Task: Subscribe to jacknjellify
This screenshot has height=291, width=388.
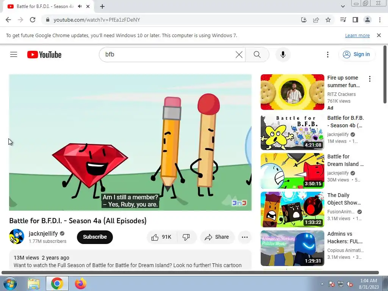Action: [95, 237]
